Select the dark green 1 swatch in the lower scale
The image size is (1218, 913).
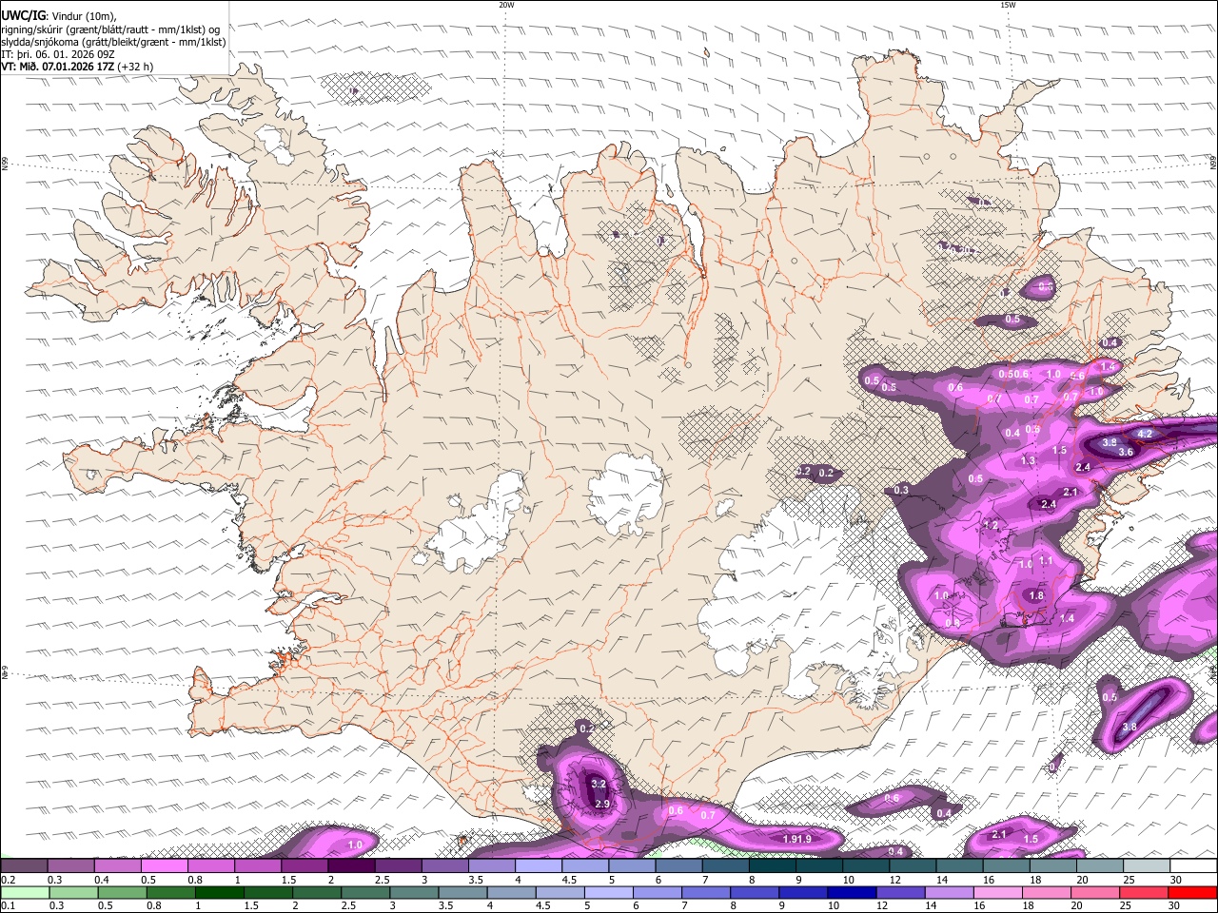pos(219,892)
